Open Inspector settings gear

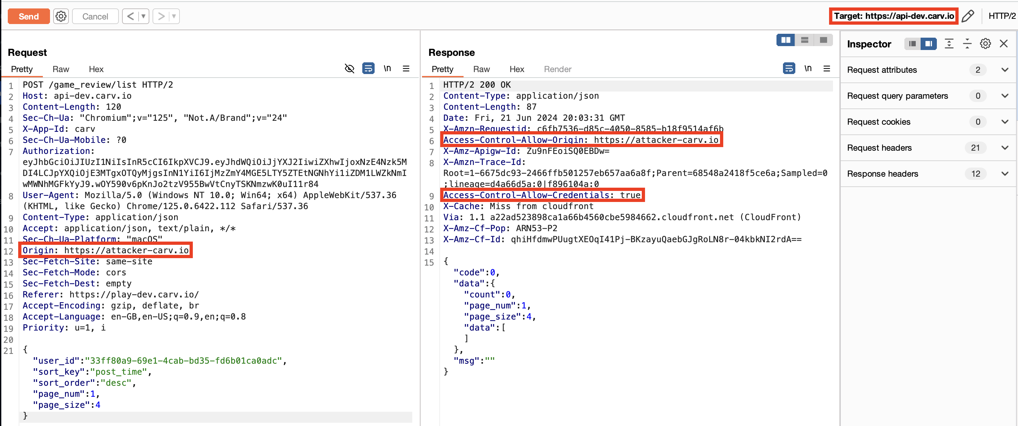point(986,44)
